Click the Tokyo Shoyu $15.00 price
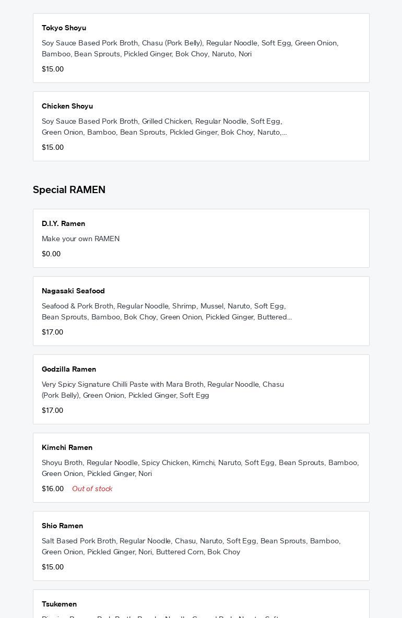Screen dimensions: 402x618 (53, 69)
